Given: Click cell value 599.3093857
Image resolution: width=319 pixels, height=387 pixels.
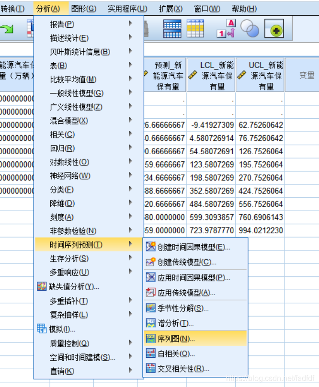Looking at the screenshot, I should click(212, 217).
